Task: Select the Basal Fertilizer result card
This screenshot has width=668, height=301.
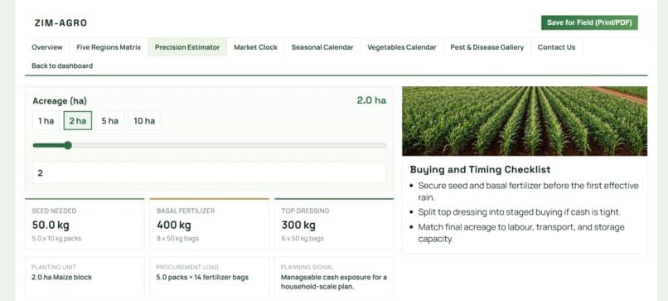Action: pyautogui.click(x=210, y=224)
